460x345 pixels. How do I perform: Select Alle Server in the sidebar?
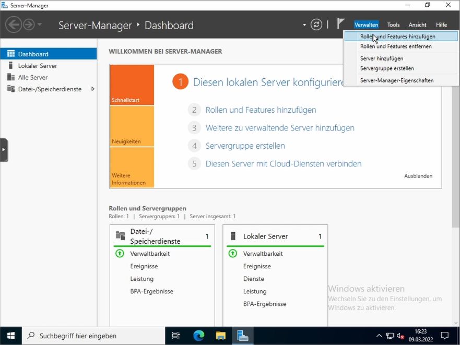point(49,77)
